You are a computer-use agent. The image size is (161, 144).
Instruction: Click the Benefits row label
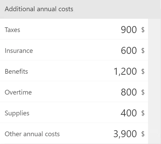click(x=16, y=71)
